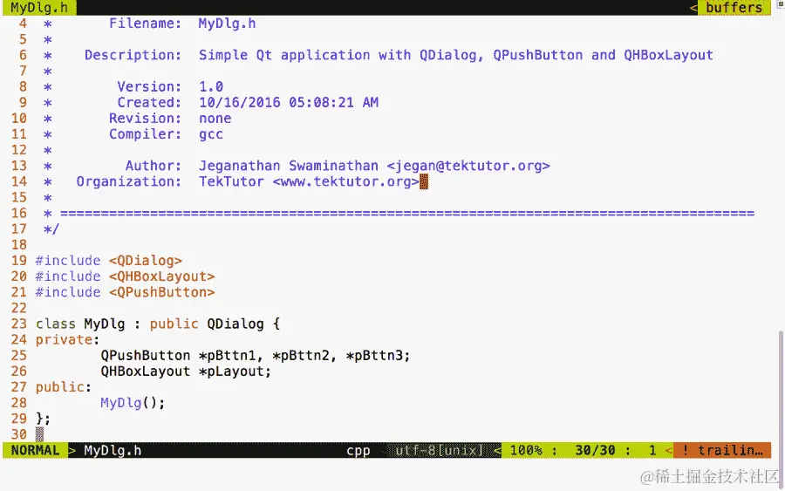Click the closing '*/' on line 17
The image size is (785, 491).
[51, 229]
